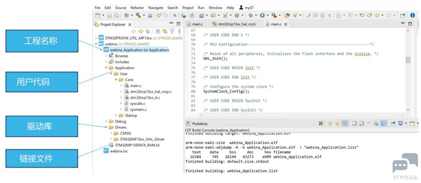Screen dimensions: 421x183
Task: Click the Remove Launch X icon in console
Action: [x=321, y=123]
